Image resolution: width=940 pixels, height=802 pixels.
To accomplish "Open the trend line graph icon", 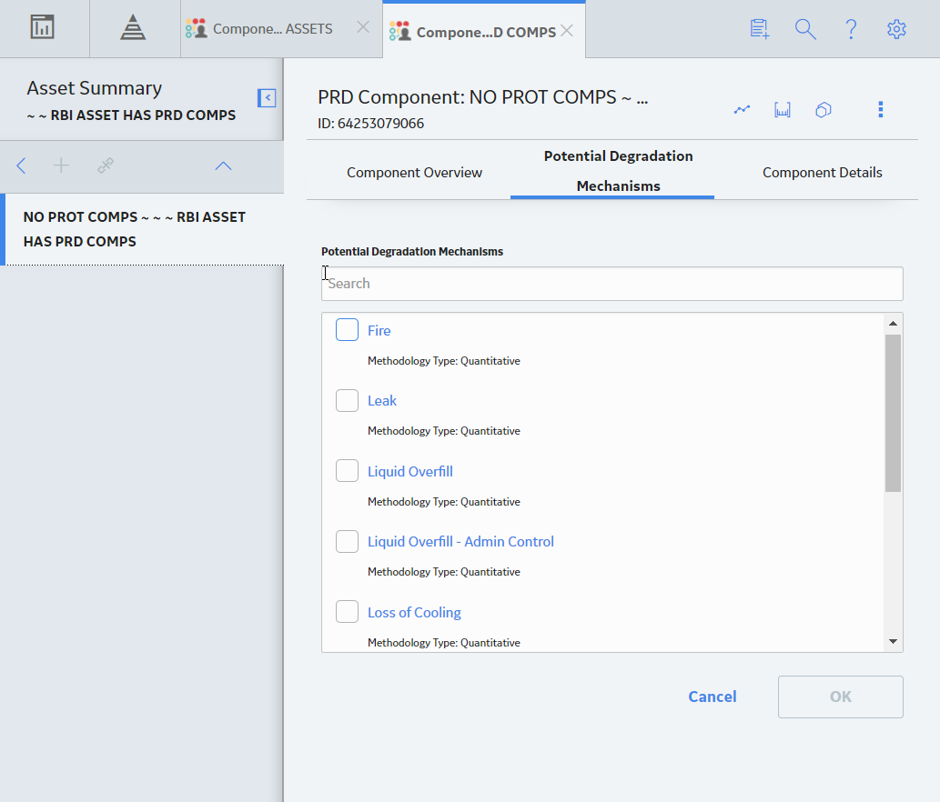I will point(743,110).
